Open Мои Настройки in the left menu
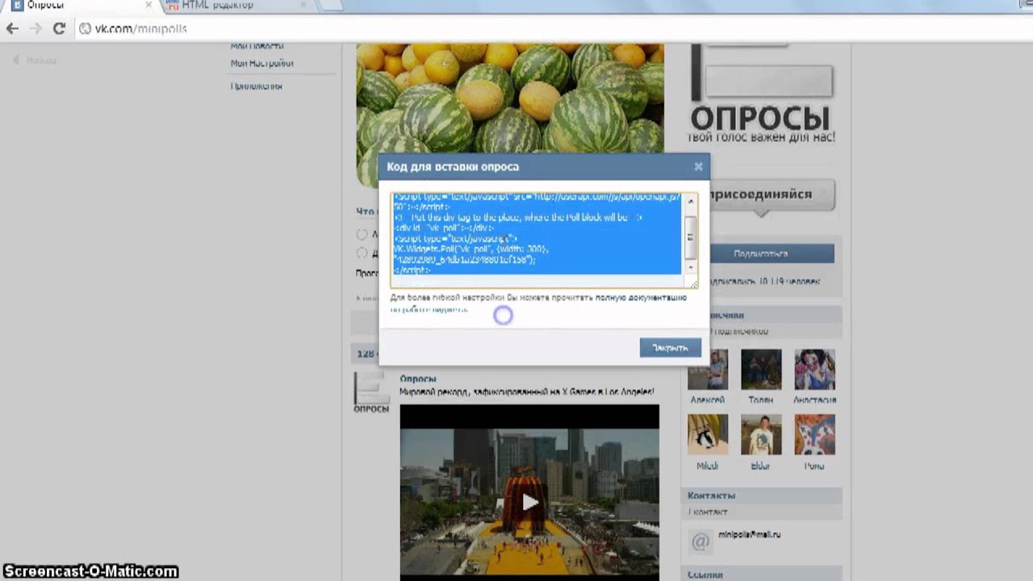The height and width of the screenshot is (581, 1033). click(261, 63)
